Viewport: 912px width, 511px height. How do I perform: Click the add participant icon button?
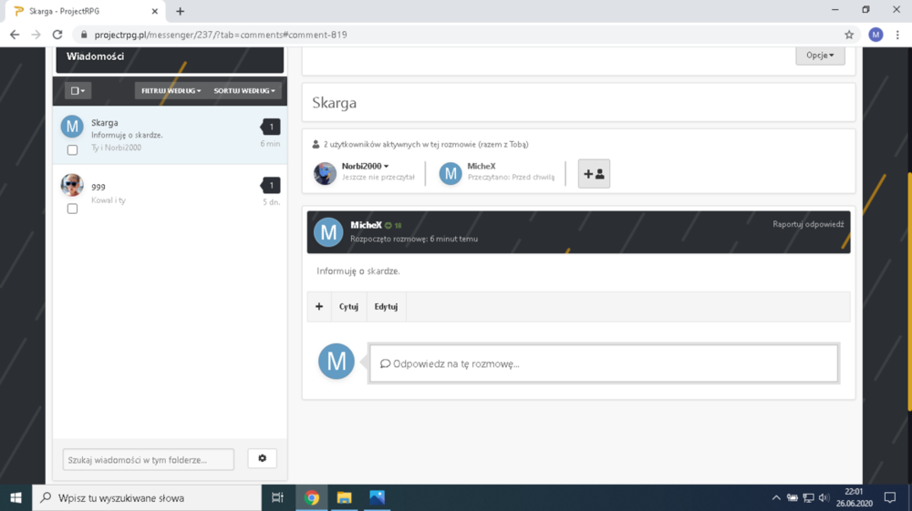[594, 174]
